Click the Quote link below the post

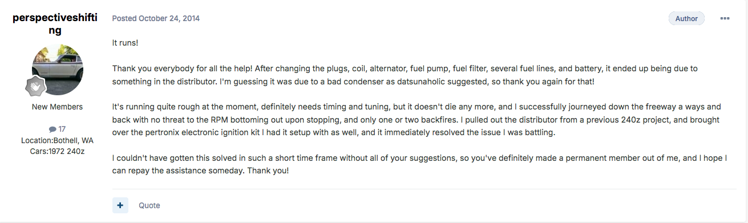(x=149, y=205)
